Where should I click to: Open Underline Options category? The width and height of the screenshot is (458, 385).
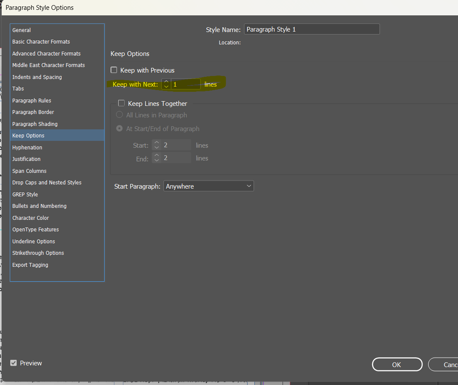point(57,241)
